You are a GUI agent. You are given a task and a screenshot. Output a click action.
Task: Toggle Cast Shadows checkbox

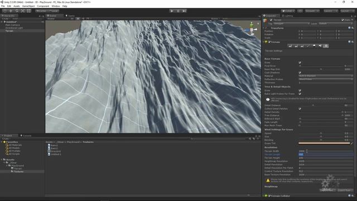[x=300, y=73]
